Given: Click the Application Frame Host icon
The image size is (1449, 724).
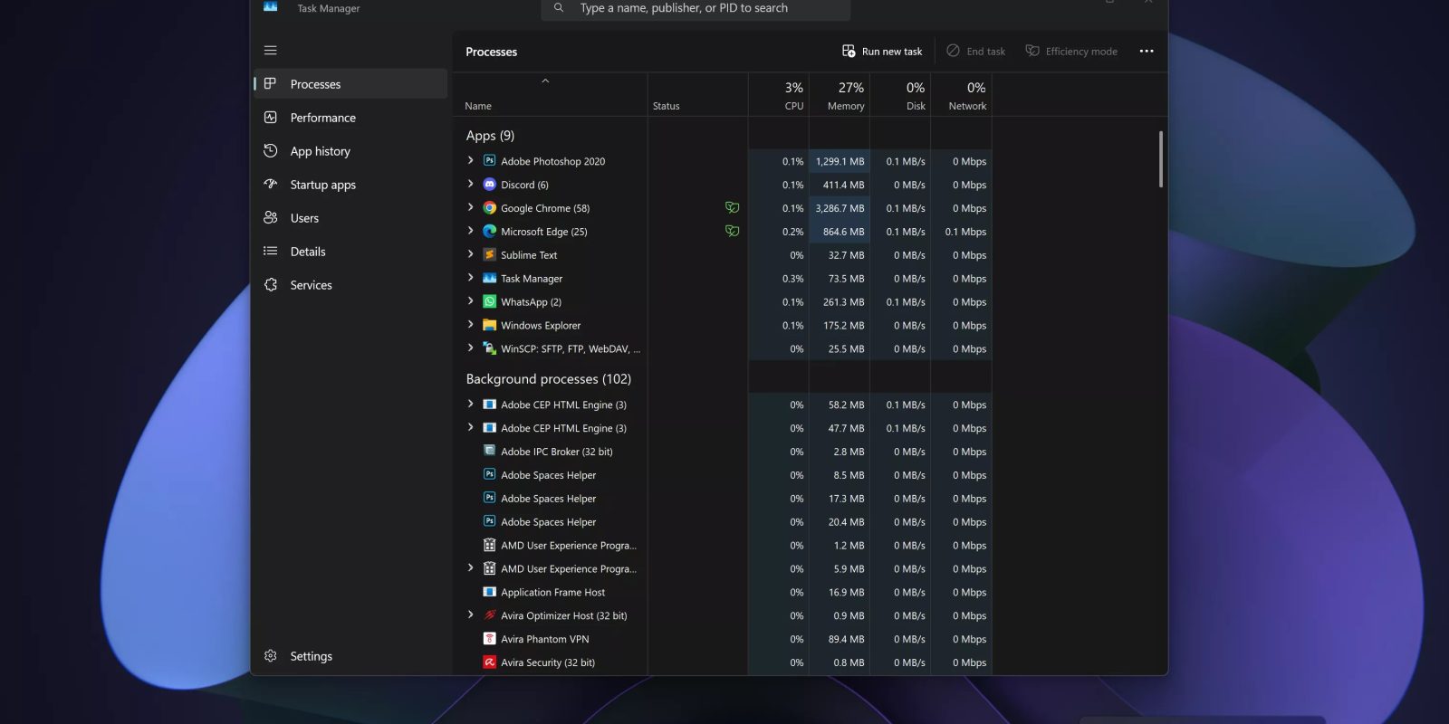Looking at the screenshot, I should coord(489,592).
